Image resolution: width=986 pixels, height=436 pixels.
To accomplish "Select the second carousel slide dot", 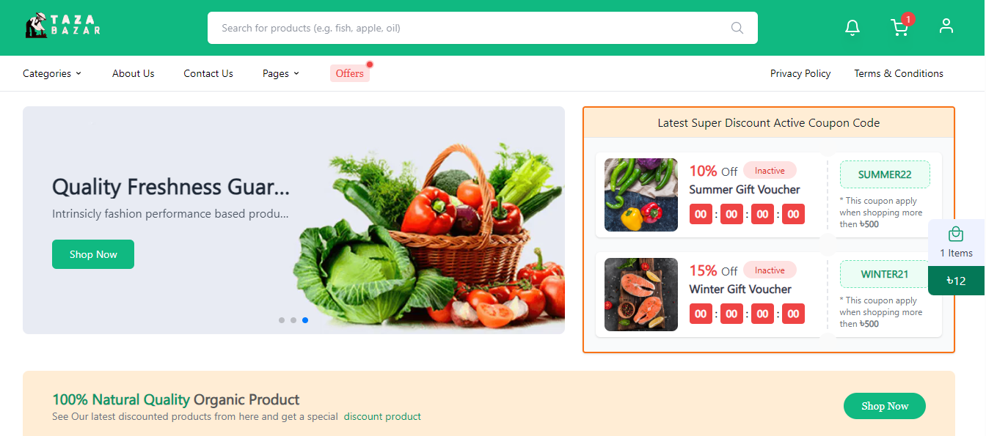I will click(x=293, y=320).
